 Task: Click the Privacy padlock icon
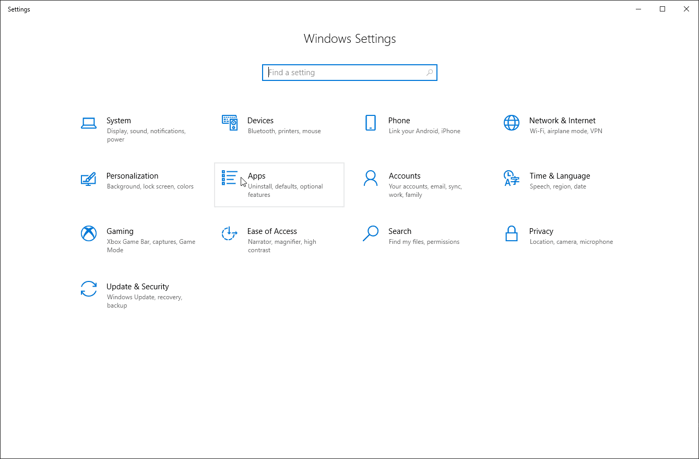[x=512, y=233]
